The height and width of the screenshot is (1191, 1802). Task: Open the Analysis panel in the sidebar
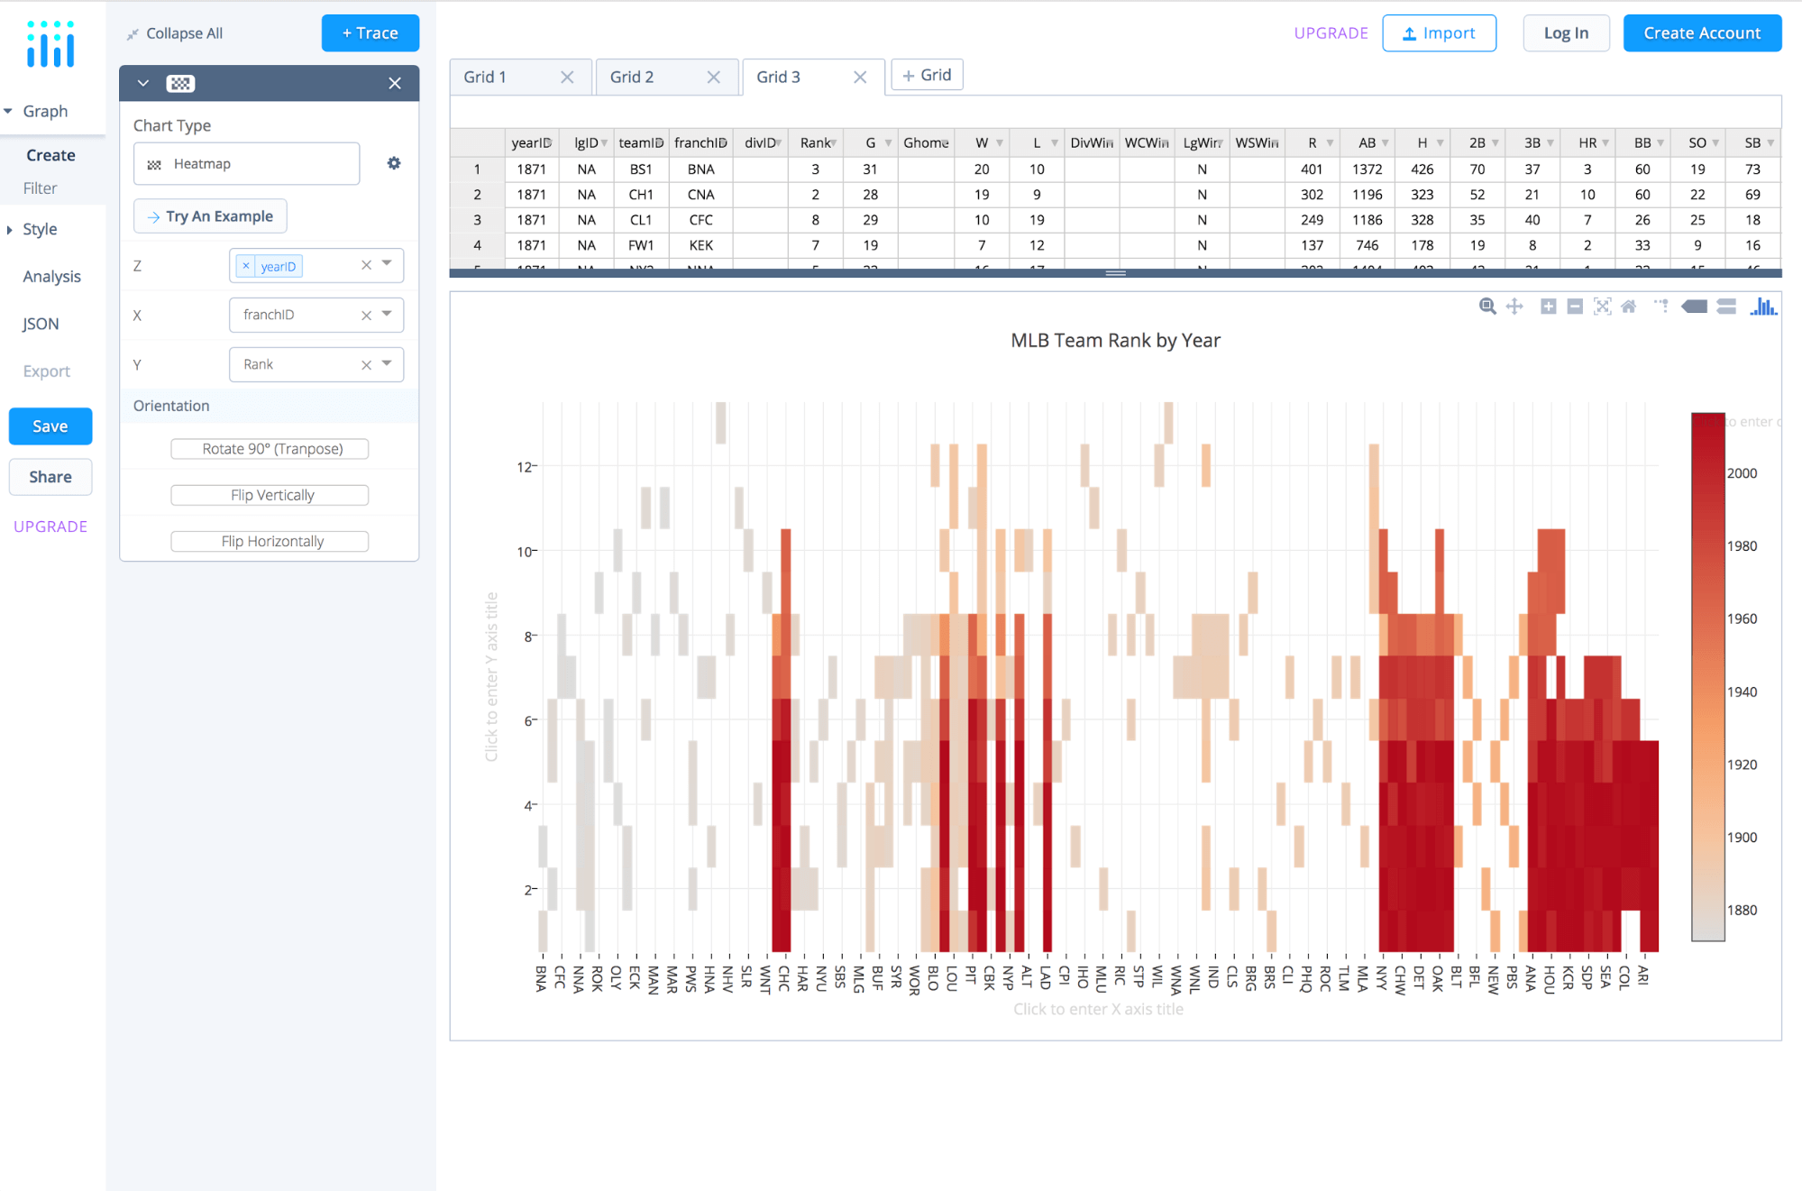tap(51, 276)
